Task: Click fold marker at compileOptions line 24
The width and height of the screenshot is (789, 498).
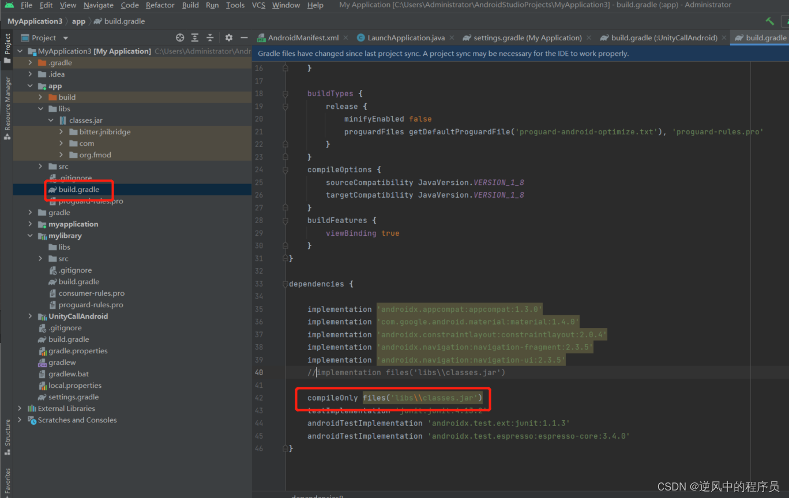Action: click(285, 169)
